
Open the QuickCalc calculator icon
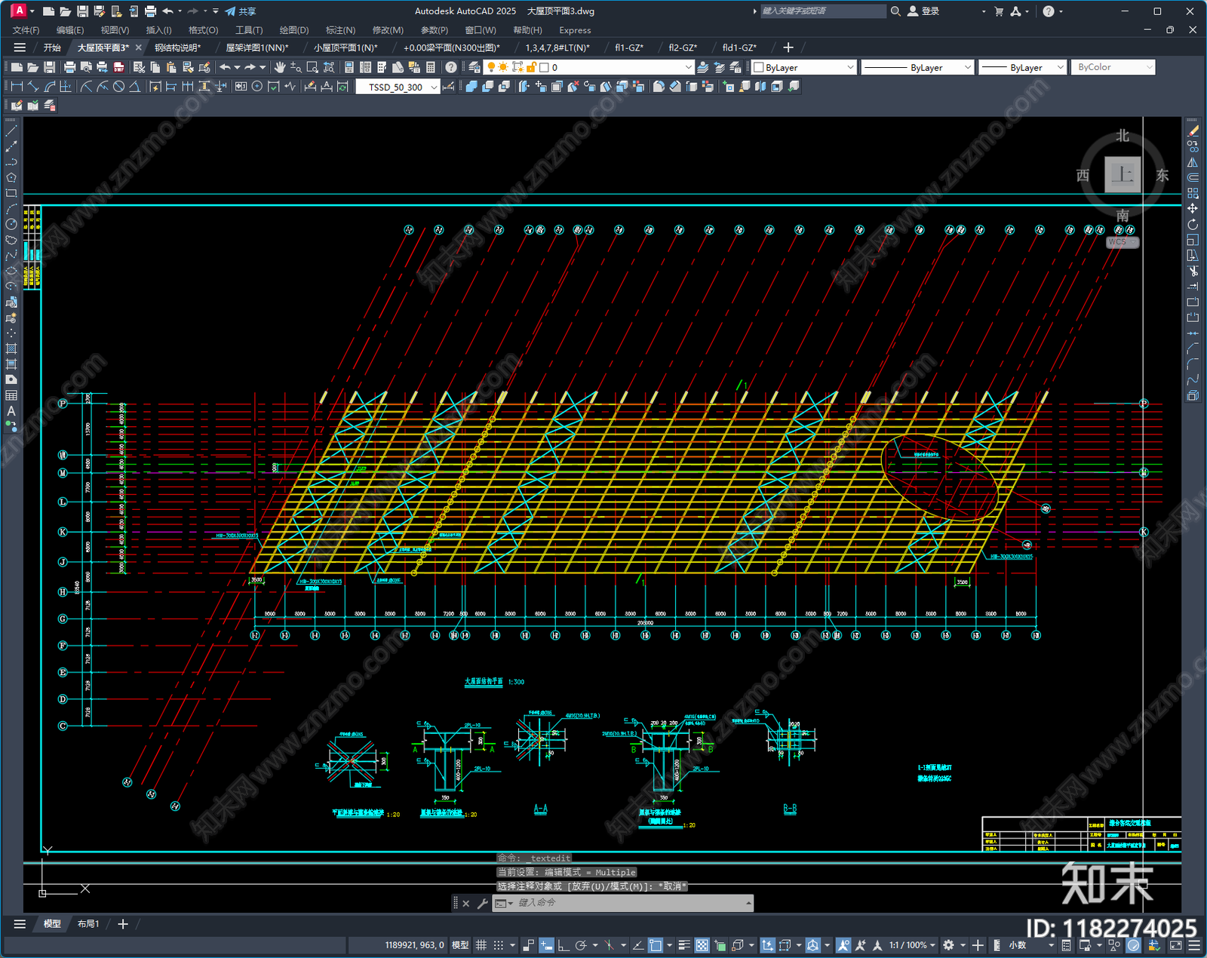click(431, 67)
